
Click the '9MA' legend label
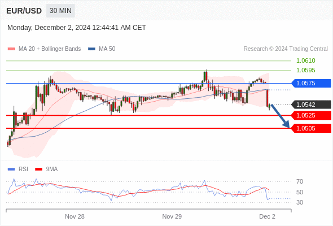point(52,169)
